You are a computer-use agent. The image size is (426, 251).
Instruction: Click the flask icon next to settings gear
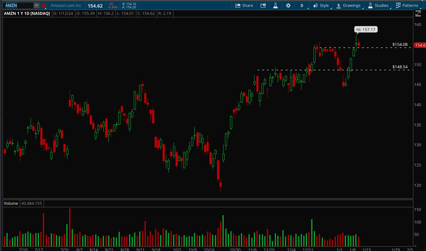click(275, 5)
